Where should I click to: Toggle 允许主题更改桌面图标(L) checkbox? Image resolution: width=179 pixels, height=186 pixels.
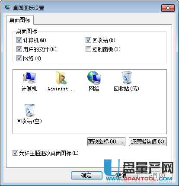[15, 153]
